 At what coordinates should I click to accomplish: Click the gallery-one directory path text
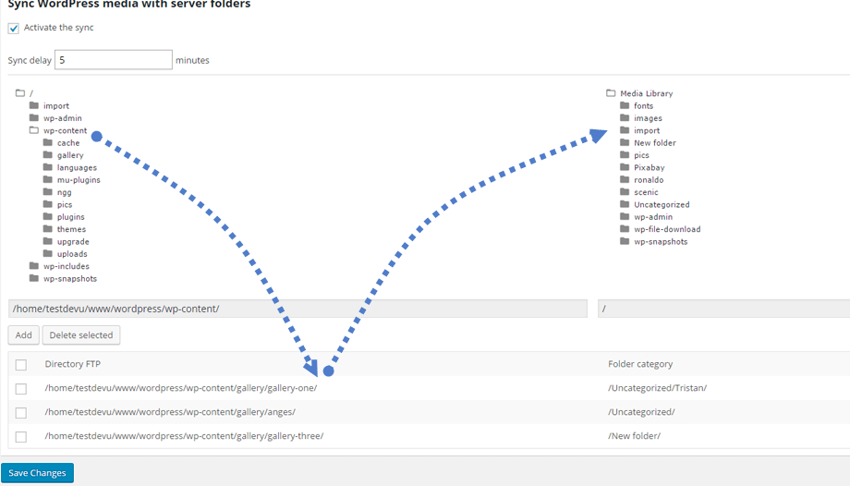coord(181,388)
